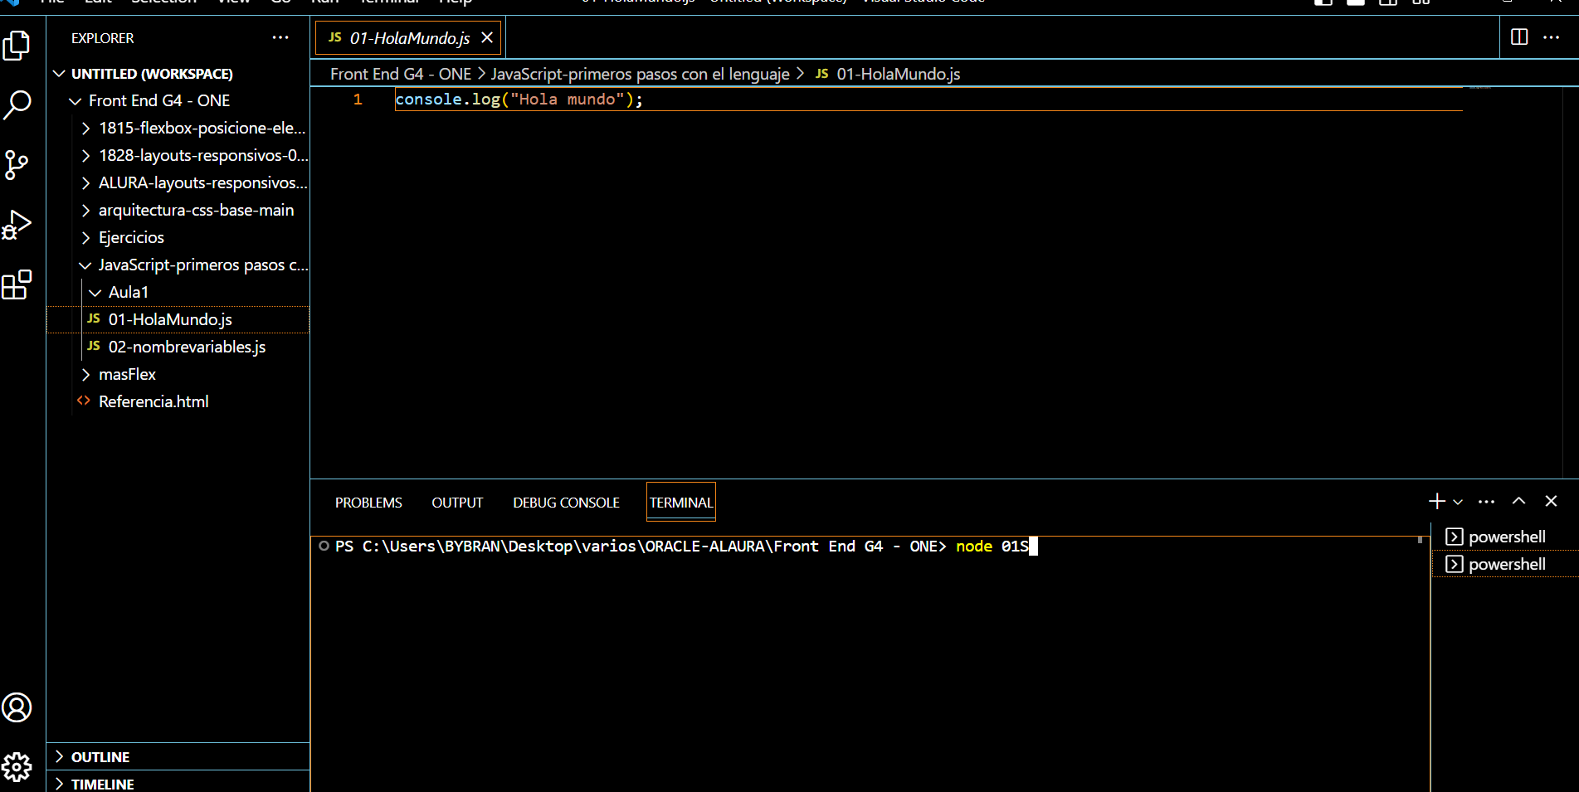Collapse the JavaScript-primeros pasos folder
The height and width of the screenshot is (792, 1579).
[x=85, y=265]
